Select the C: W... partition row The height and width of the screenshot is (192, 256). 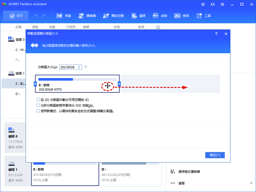[20, 50]
